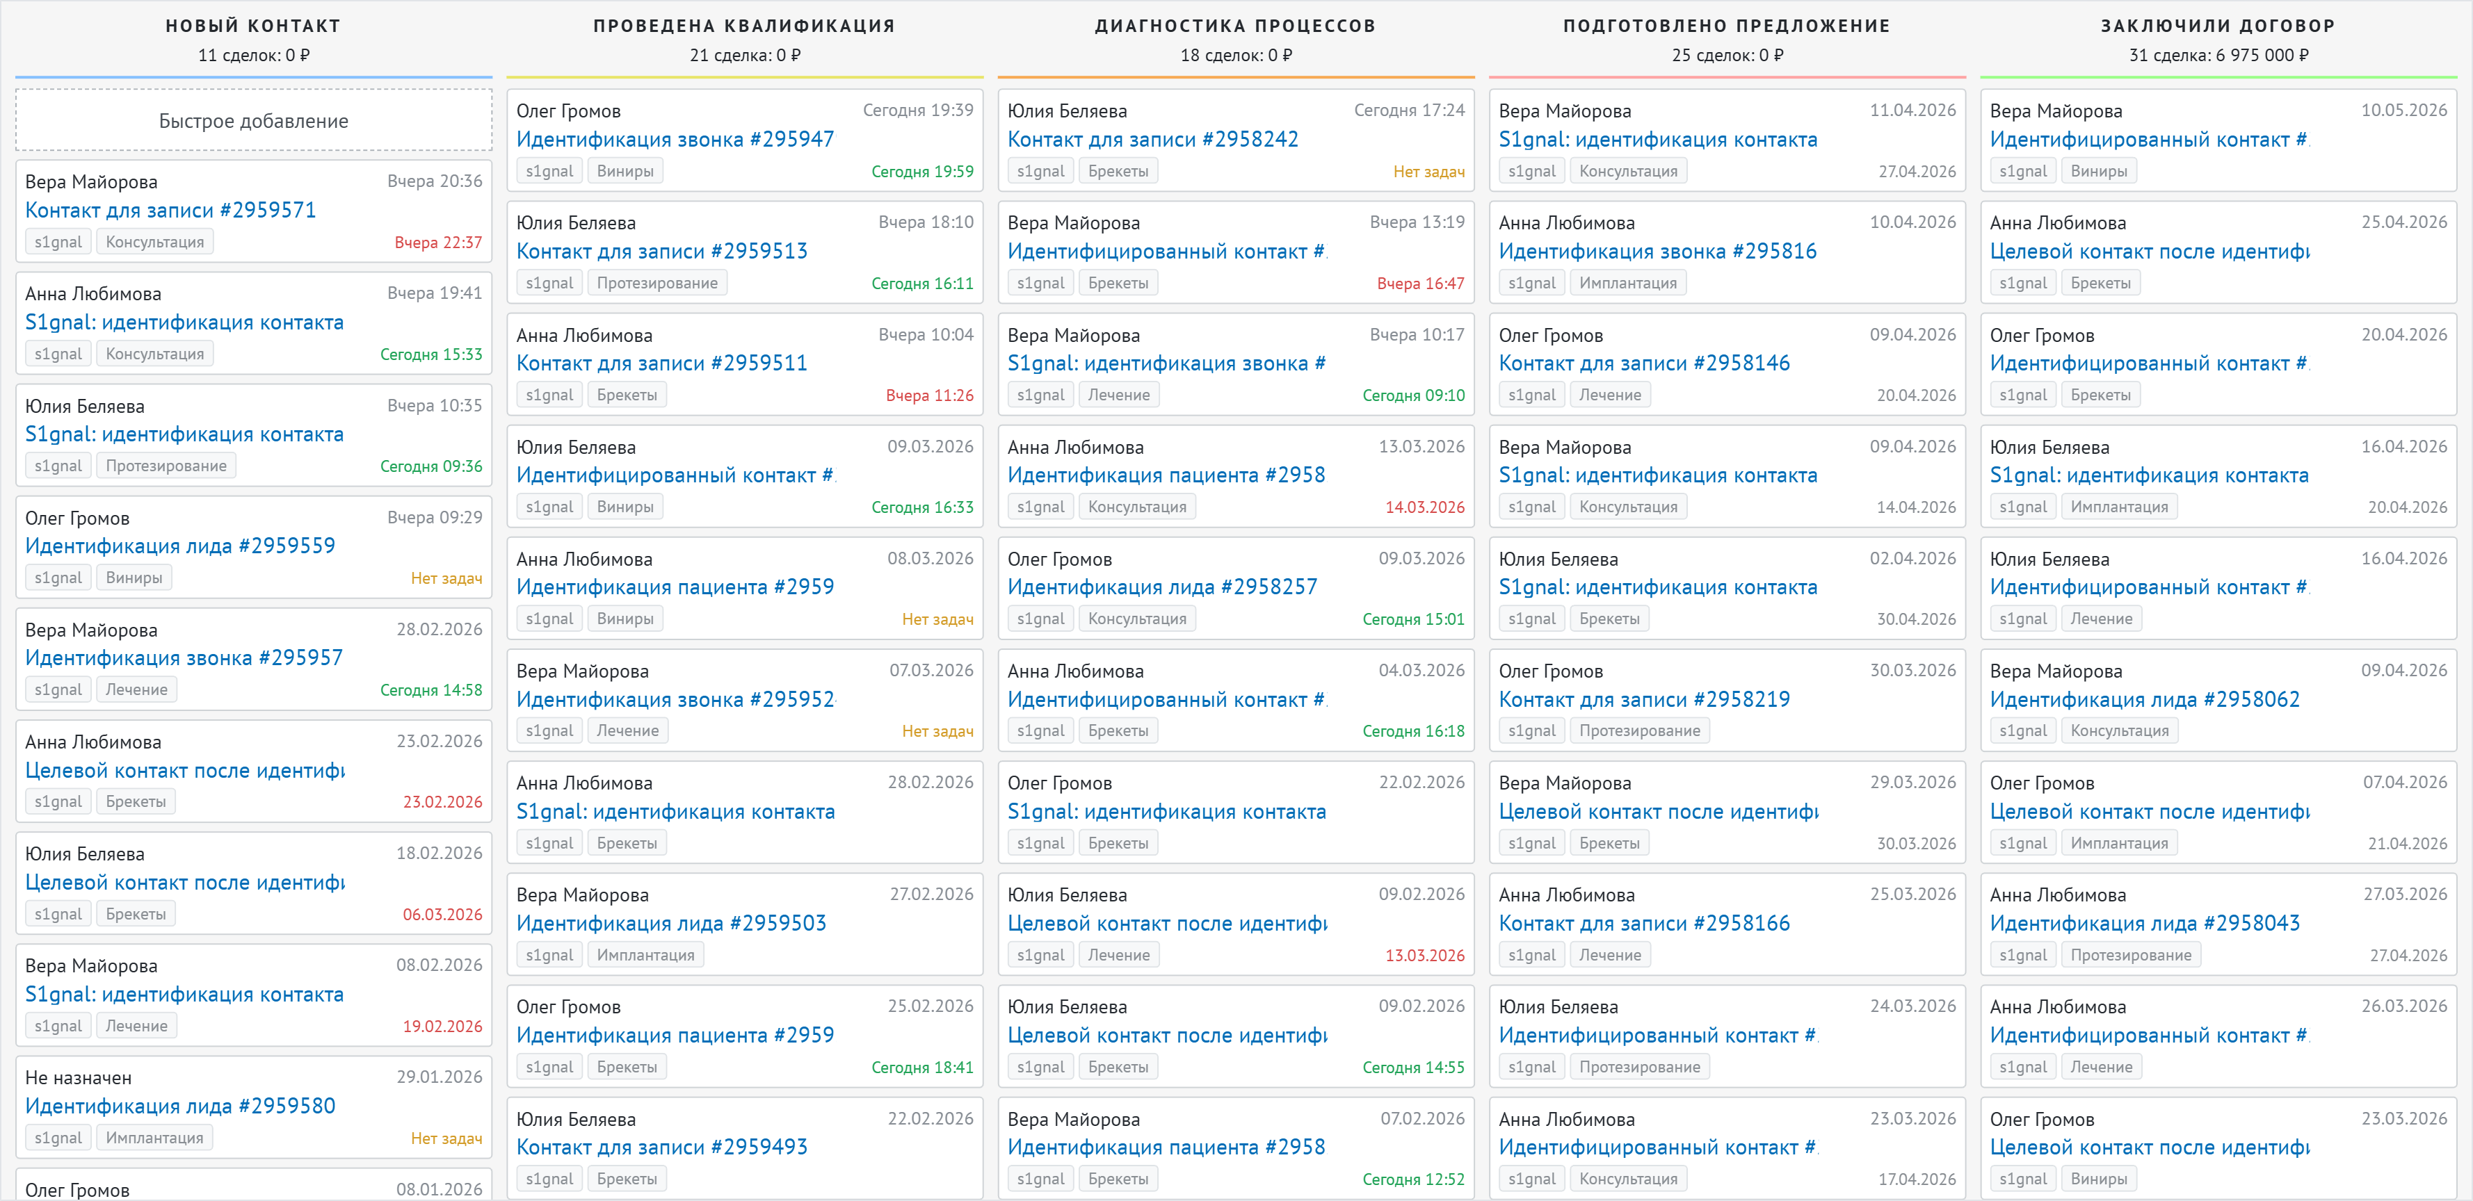Click the task time "Сегодня 15:33"
Viewport: 2473px width, 1201px height.
point(431,355)
